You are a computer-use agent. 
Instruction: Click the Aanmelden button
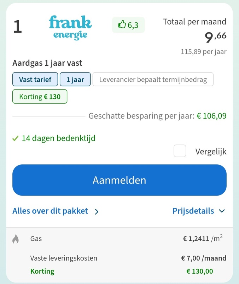click(119, 180)
